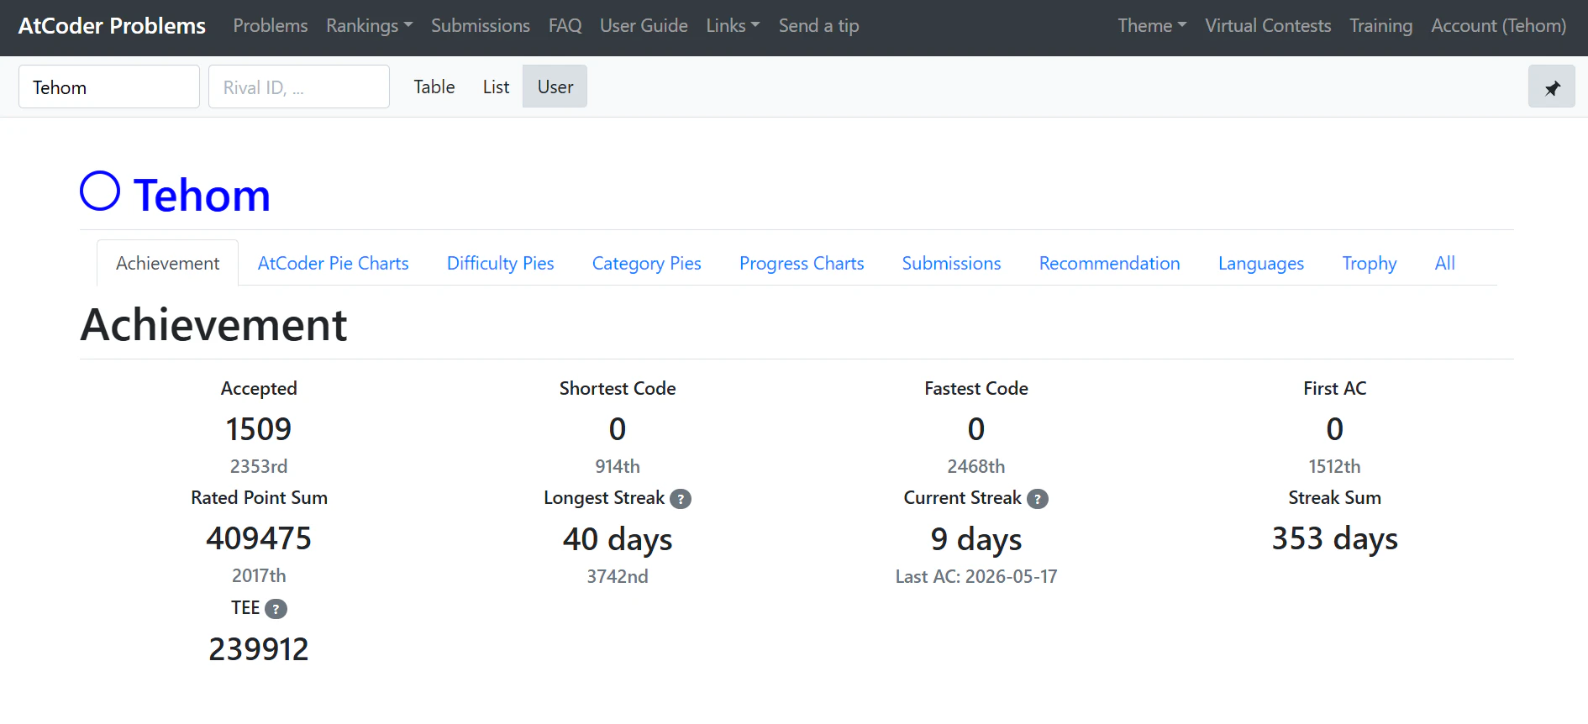Click the Rated Point Sum label
This screenshot has height=724, width=1588.
coord(259,497)
